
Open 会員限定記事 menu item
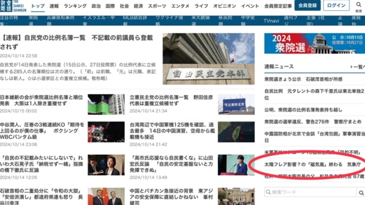[278, 6]
